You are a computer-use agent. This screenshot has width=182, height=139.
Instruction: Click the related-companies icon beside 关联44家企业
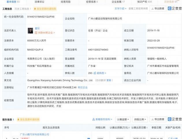click(x=36, y=33)
